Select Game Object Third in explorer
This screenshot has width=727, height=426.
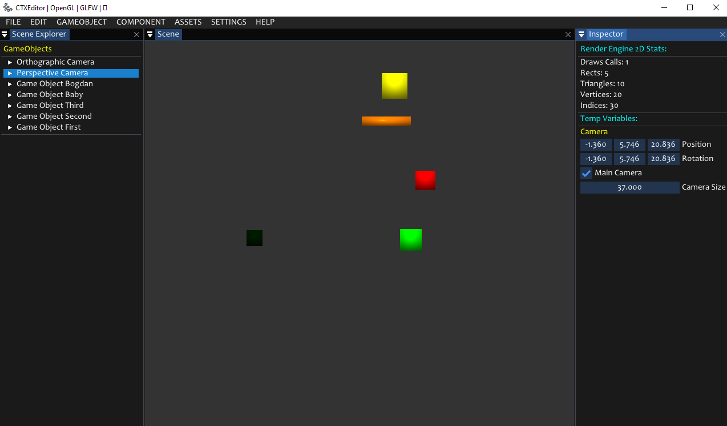(50, 106)
